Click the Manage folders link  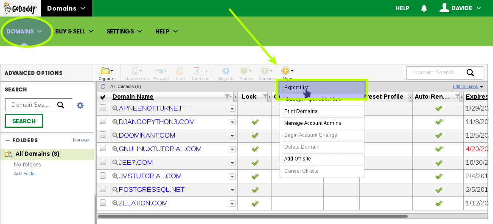click(x=81, y=140)
